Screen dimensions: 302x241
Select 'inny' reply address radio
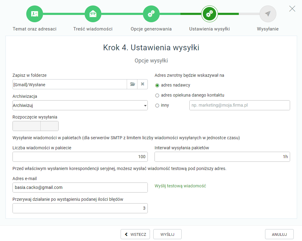click(157, 105)
